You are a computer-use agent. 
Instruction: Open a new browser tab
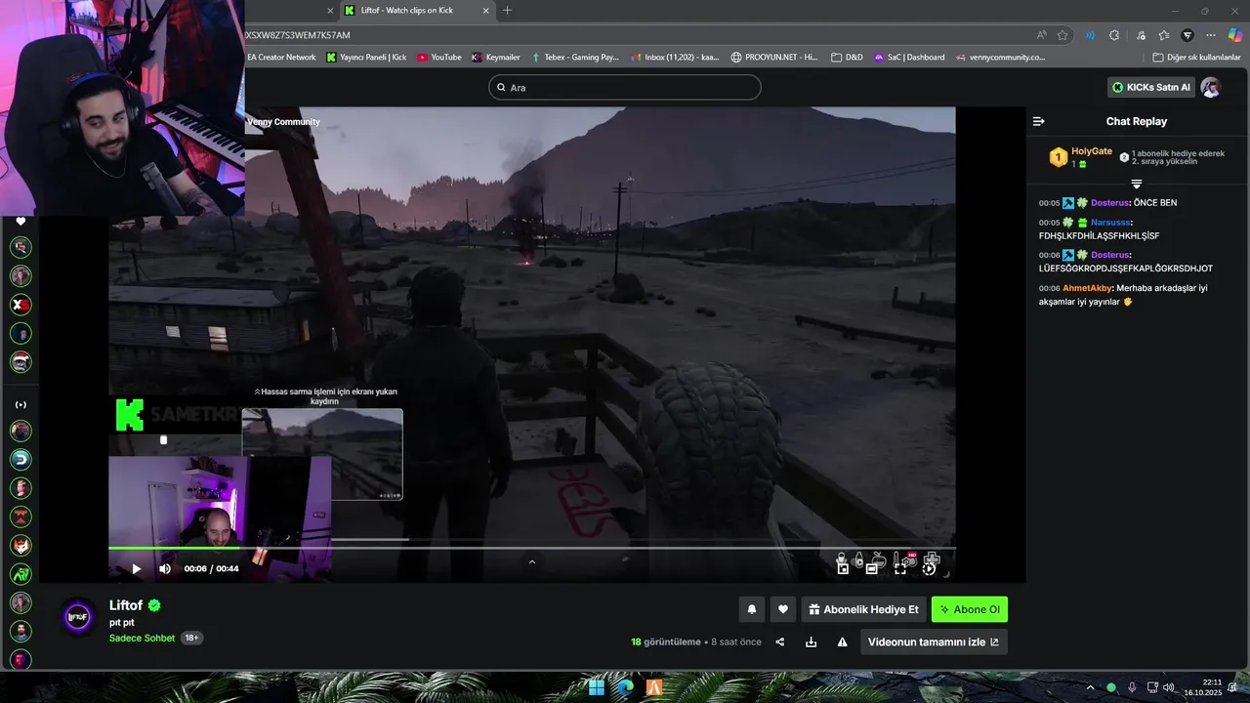point(507,11)
